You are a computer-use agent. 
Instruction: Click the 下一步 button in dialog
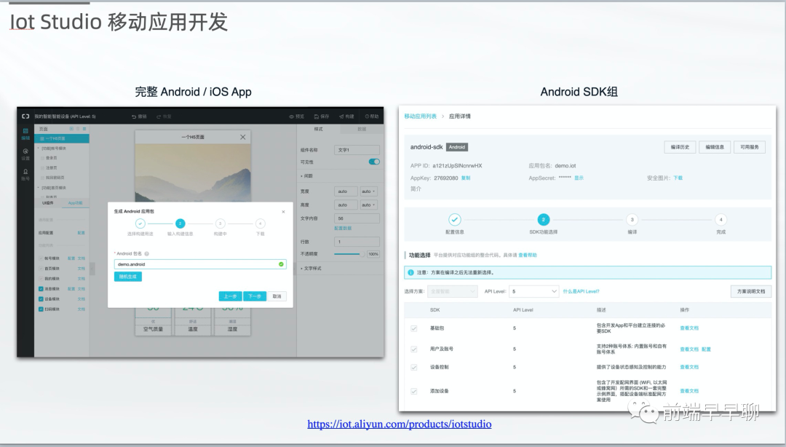point(255,296)
